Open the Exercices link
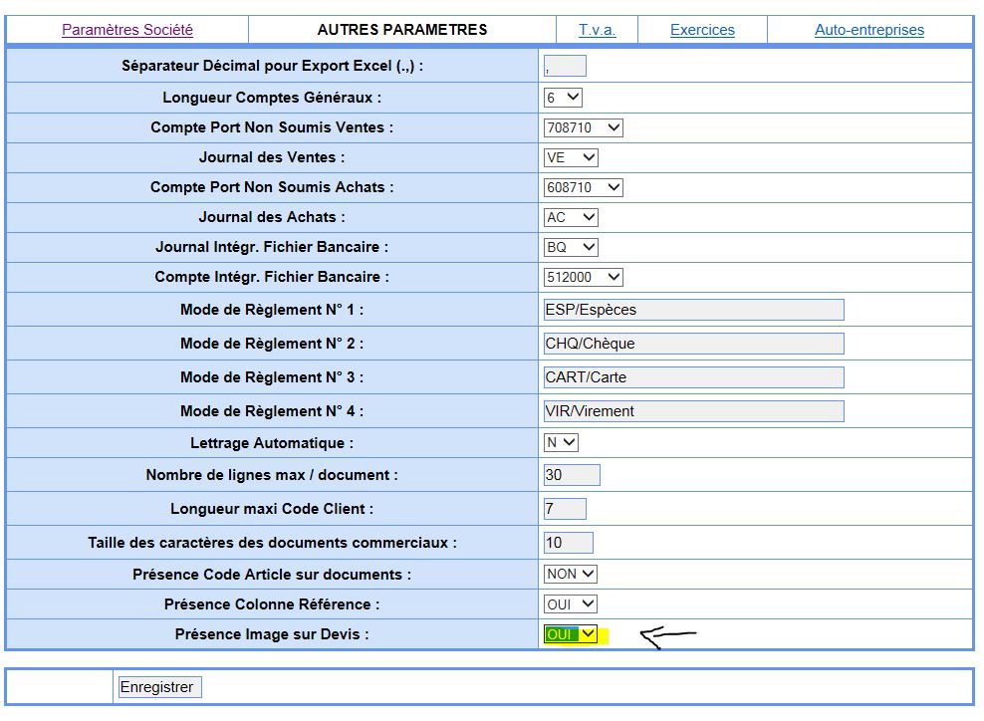The image size is (984, 721). point(702,30)
